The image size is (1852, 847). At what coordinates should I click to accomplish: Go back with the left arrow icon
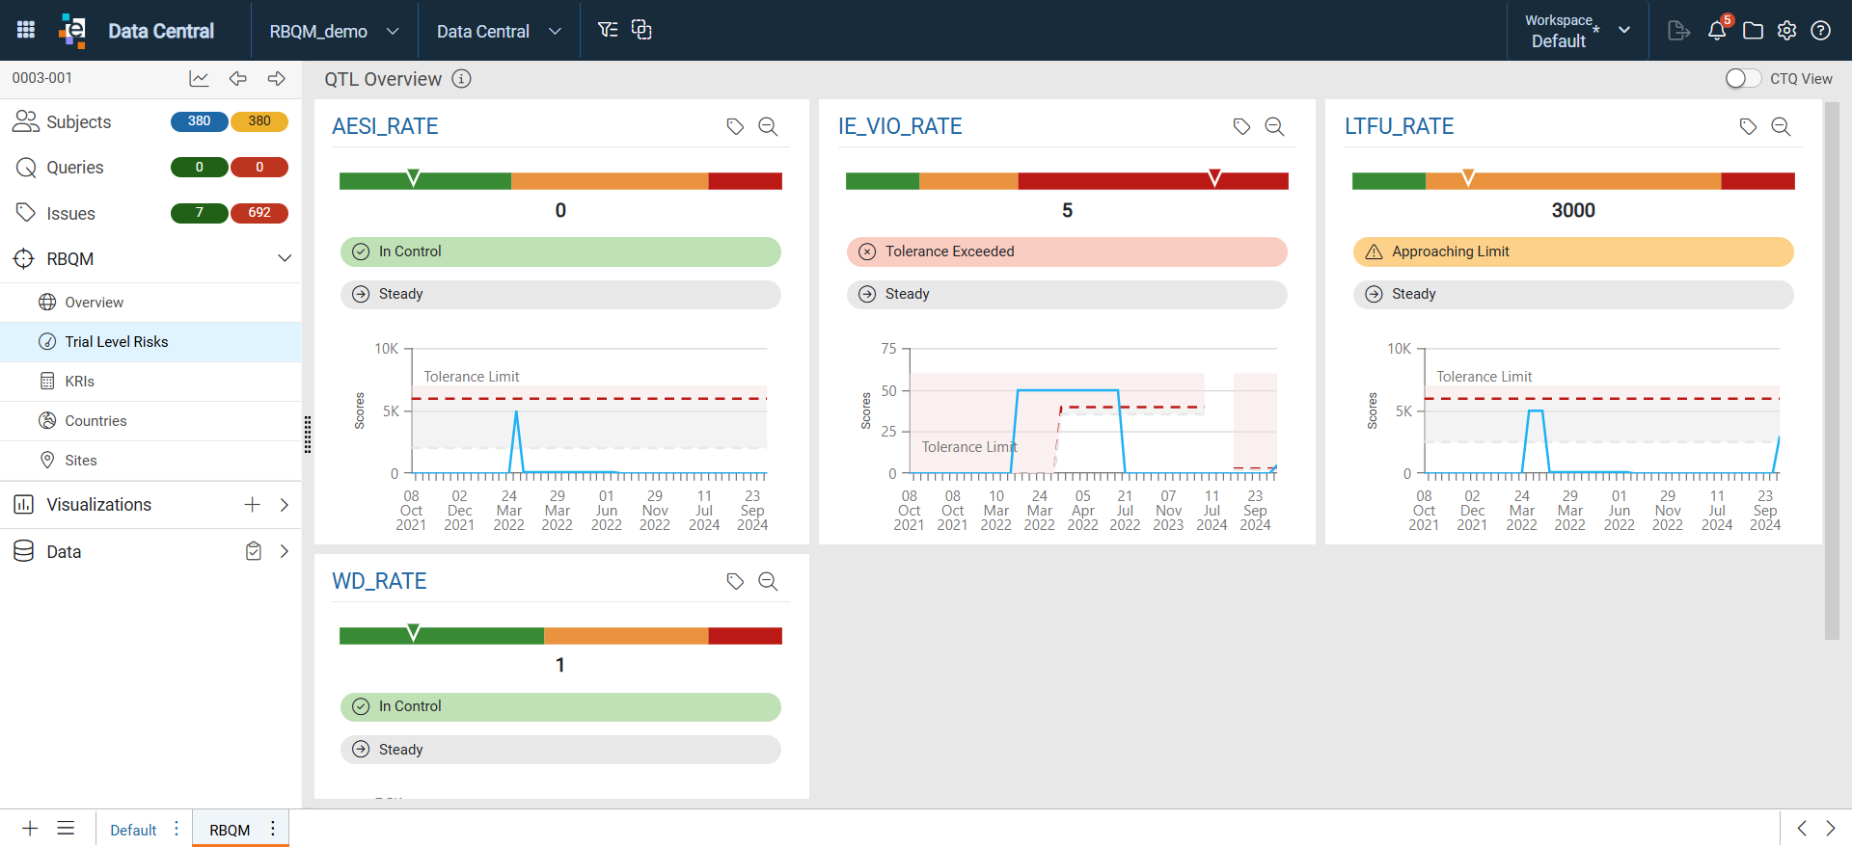click(x=238, y=79)
